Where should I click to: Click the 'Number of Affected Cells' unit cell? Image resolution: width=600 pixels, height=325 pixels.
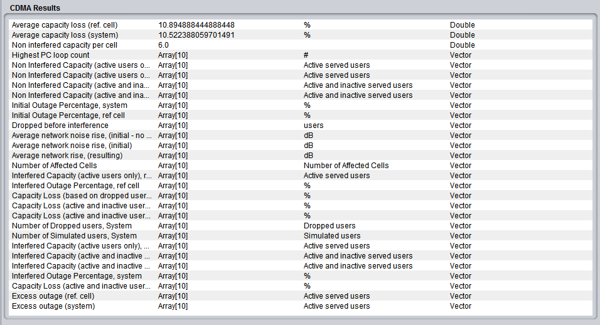346,166
